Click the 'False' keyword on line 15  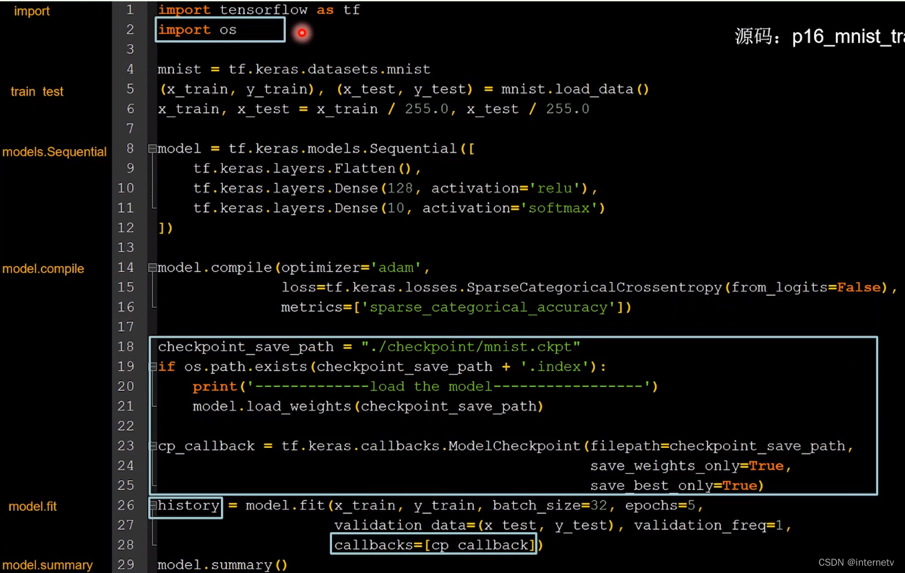pyautogui.click(x=859, y=288)
